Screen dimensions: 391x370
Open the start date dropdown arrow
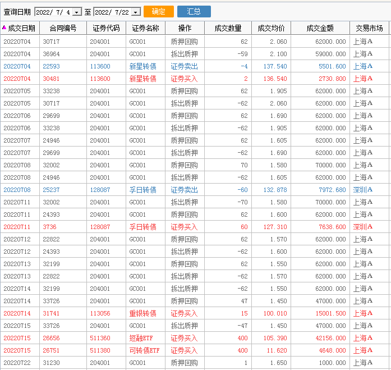click(77, 12)
